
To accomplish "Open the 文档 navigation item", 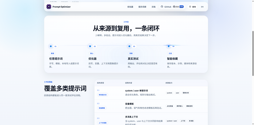I will [x=153, y=7].
